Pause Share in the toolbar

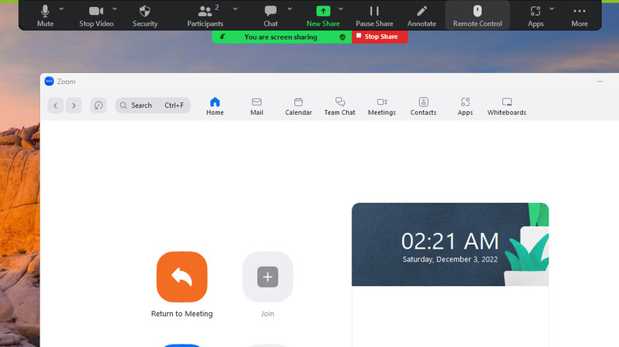[375, 16]
